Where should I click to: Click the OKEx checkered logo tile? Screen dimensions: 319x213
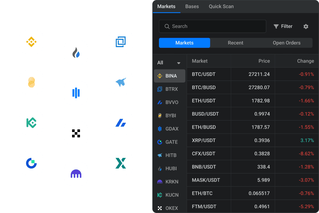tap(76, 133)
